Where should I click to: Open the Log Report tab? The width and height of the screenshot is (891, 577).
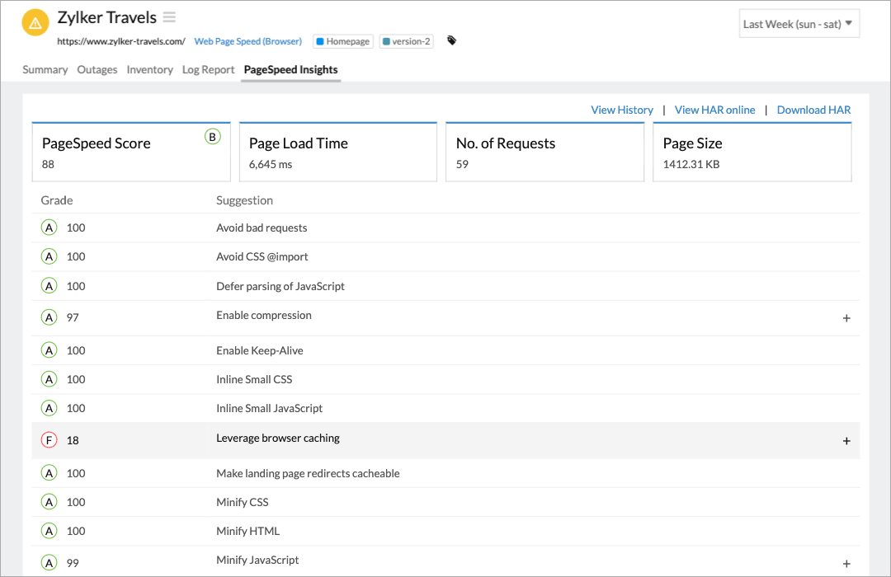click(x=208, y=69)
